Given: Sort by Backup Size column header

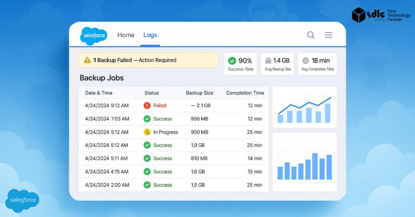Looking at the screenshot, I should 199,93.
